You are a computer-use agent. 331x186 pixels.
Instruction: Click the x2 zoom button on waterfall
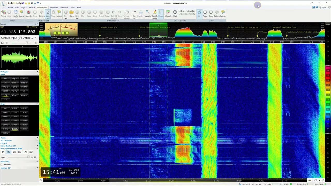[315, 180]
